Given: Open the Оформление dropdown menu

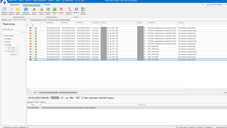Looking at the screenshot, I should pos(69,1).
